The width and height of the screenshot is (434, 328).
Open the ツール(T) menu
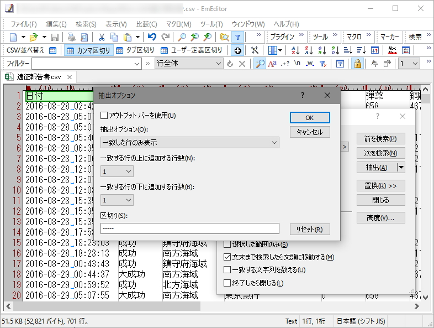pyautogui.click(x=211, y=24)
